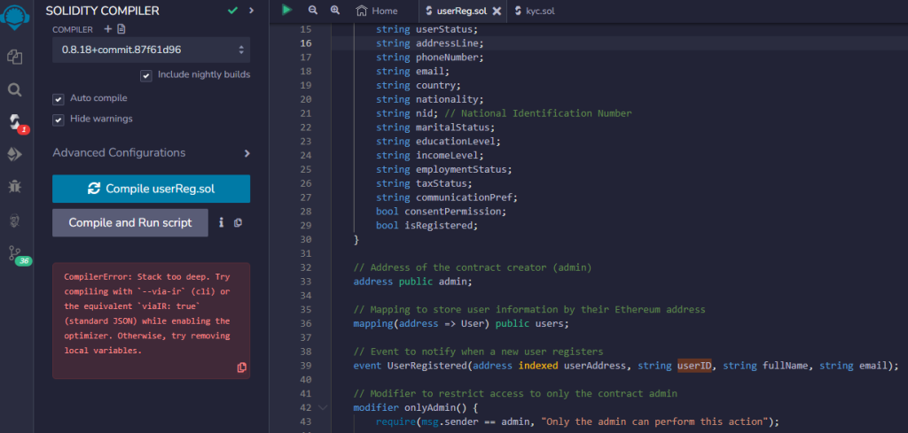Click the 'string email;' line 18
Viewport: 908px width, 433px height.
tap(412, 71)
